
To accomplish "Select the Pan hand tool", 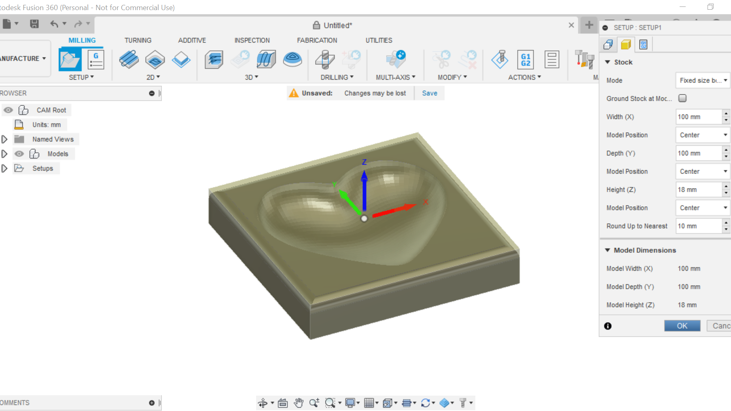I will pos(299,403).
